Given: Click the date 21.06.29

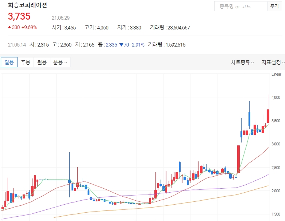Looking at the screenshot, I should (61, 18).
